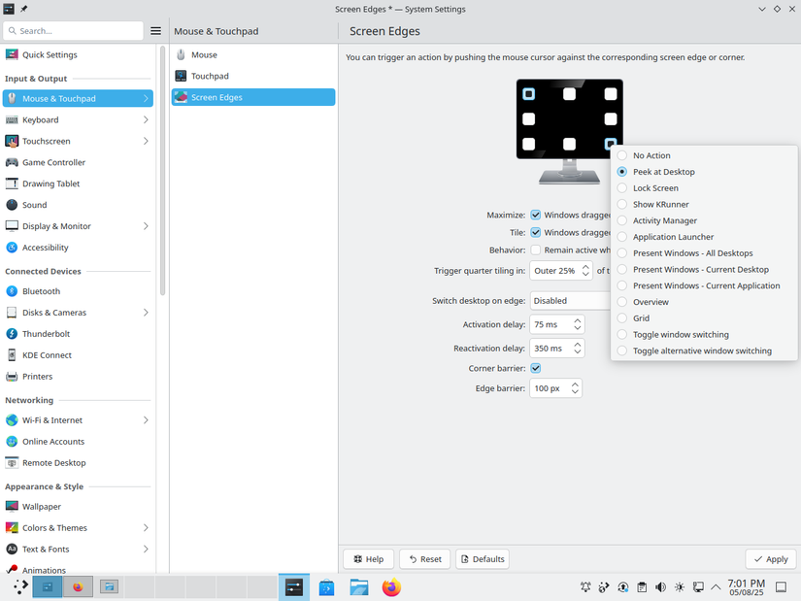Click the Defaults button

click(483, 558)
